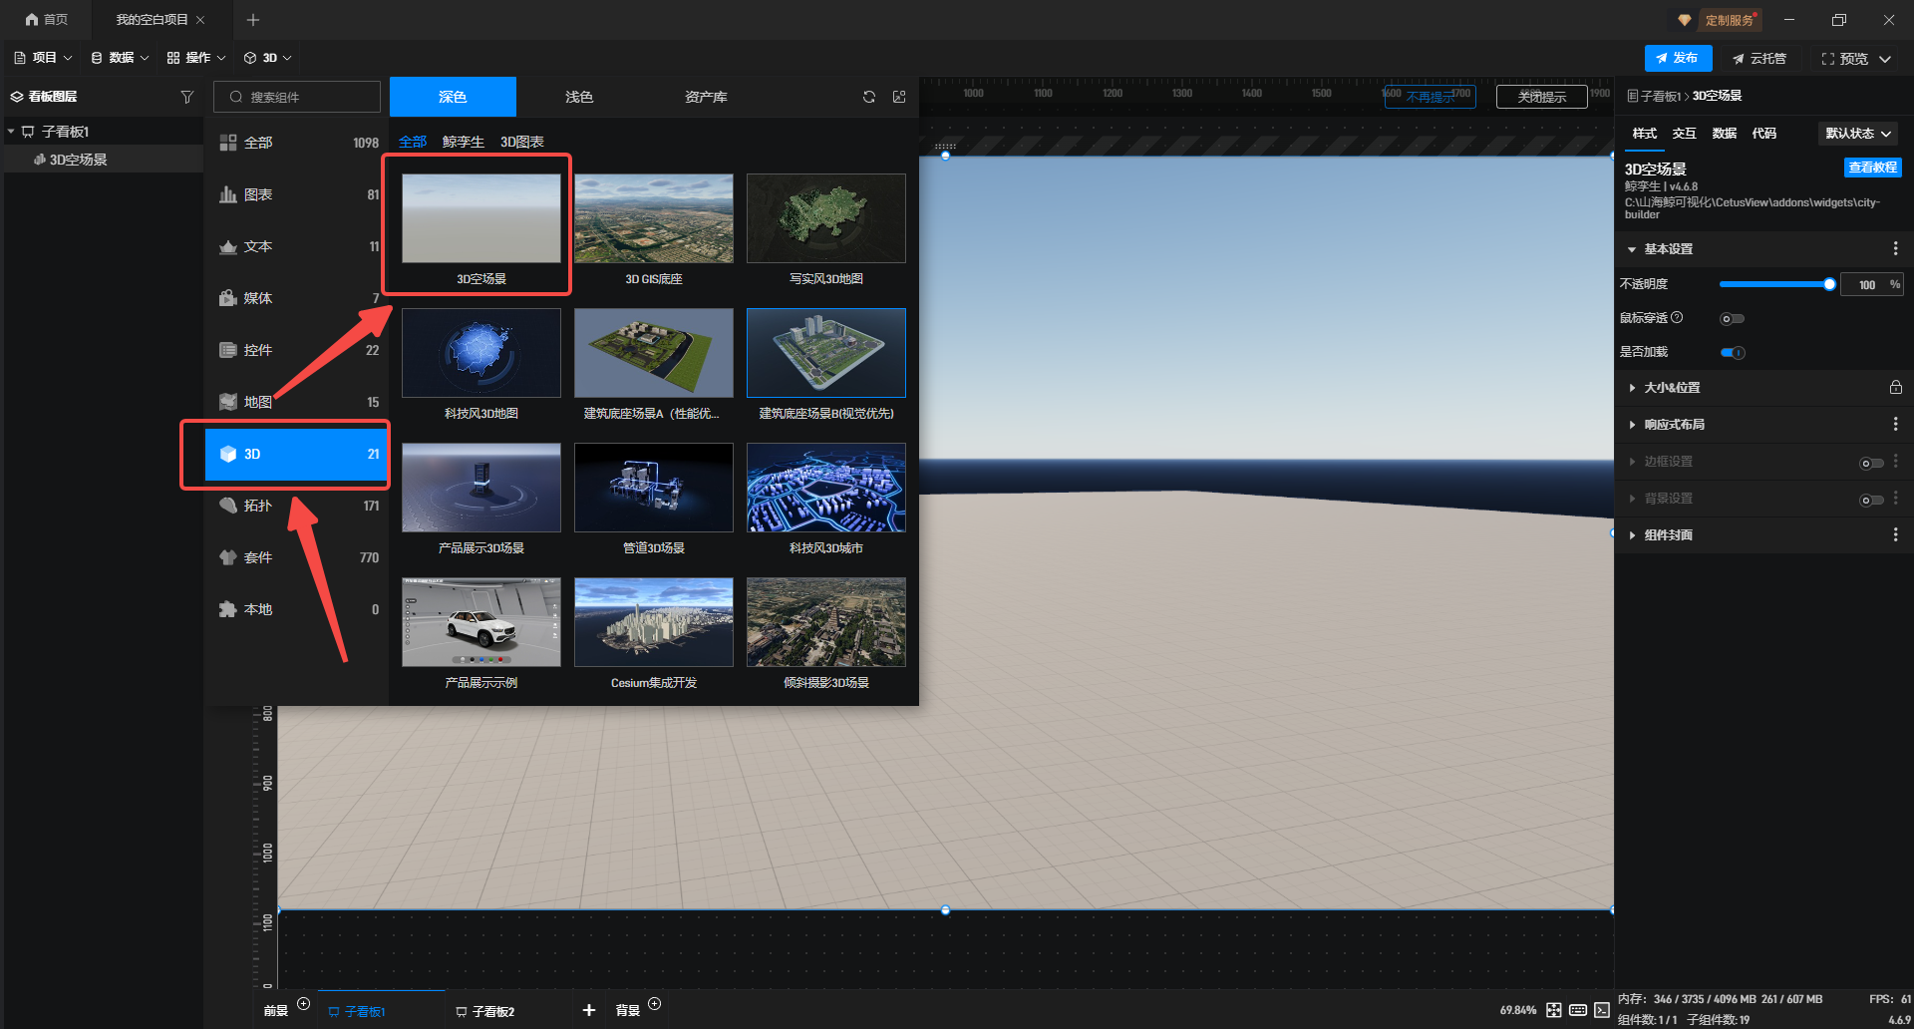The width and height of the screenshot is (1914, 1029).
Task: Toggle the 鼠标穿透 switch
Action: pyautogui.click(x=1732, y=319)
